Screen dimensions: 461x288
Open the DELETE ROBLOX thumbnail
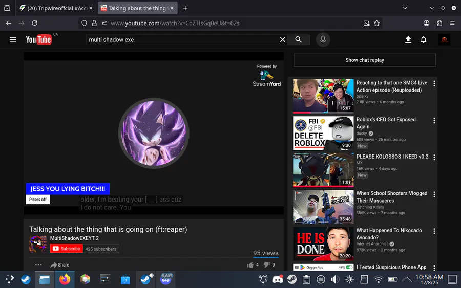[323, 133]
